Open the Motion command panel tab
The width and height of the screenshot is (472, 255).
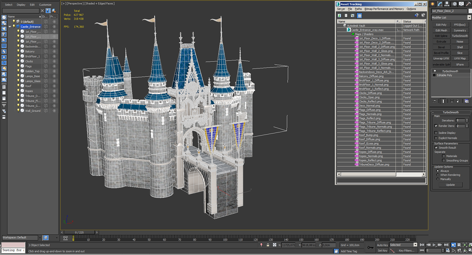coord(454,4)
